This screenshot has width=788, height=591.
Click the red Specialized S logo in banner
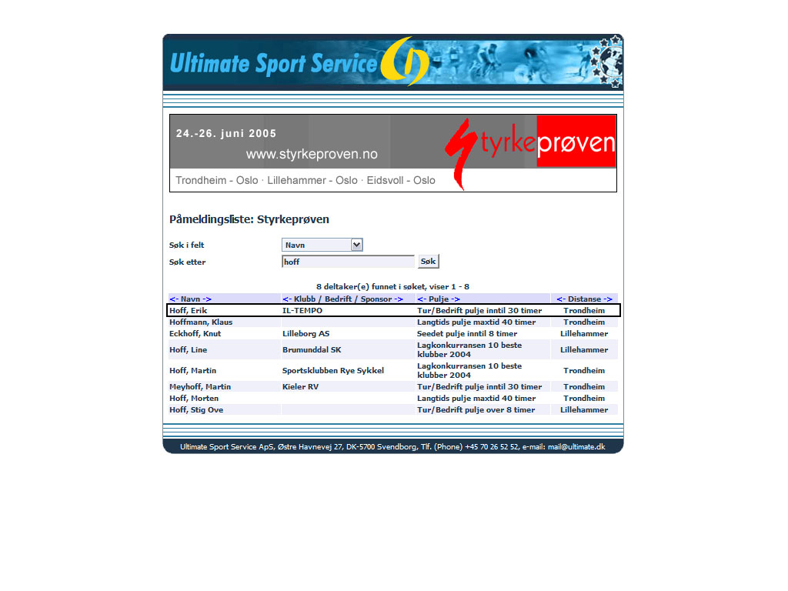coord(461,154)
